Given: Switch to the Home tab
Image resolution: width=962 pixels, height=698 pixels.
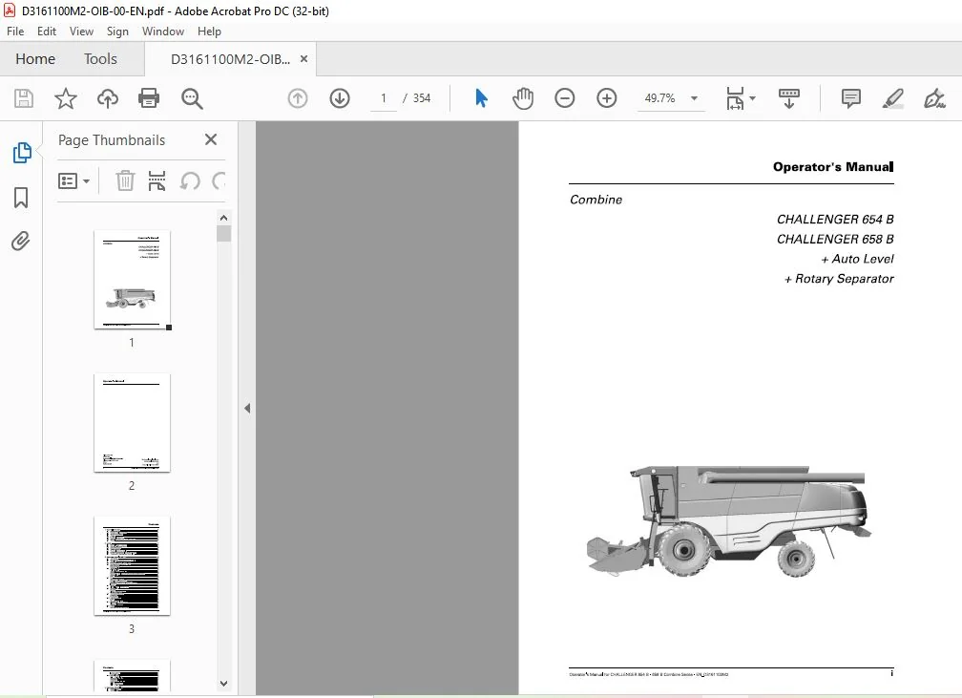Looking at the screenshot, I should [35, 59].
